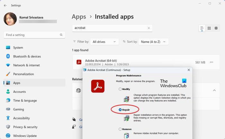Screen dimensions: 225x139
Task: Open Windows Update settings
Action: point(34,135)
